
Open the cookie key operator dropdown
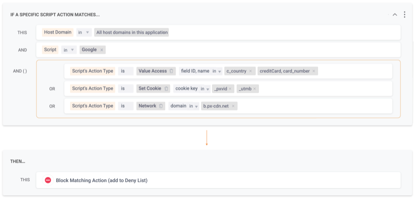pyautogui.click(x=205, y=89)
